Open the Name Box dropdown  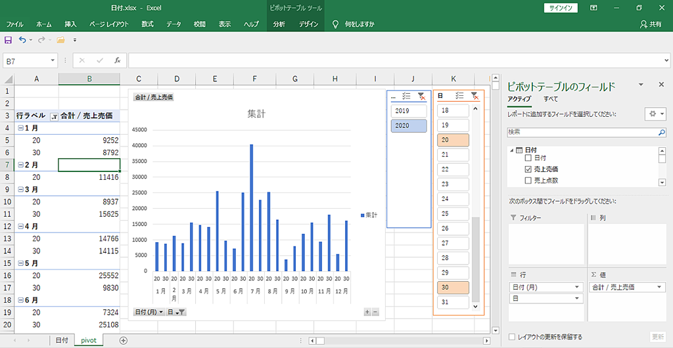coord(53,60)
